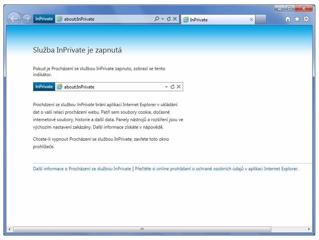
Task: Close the InPrivate tab
Action: [x=251, y=20]
